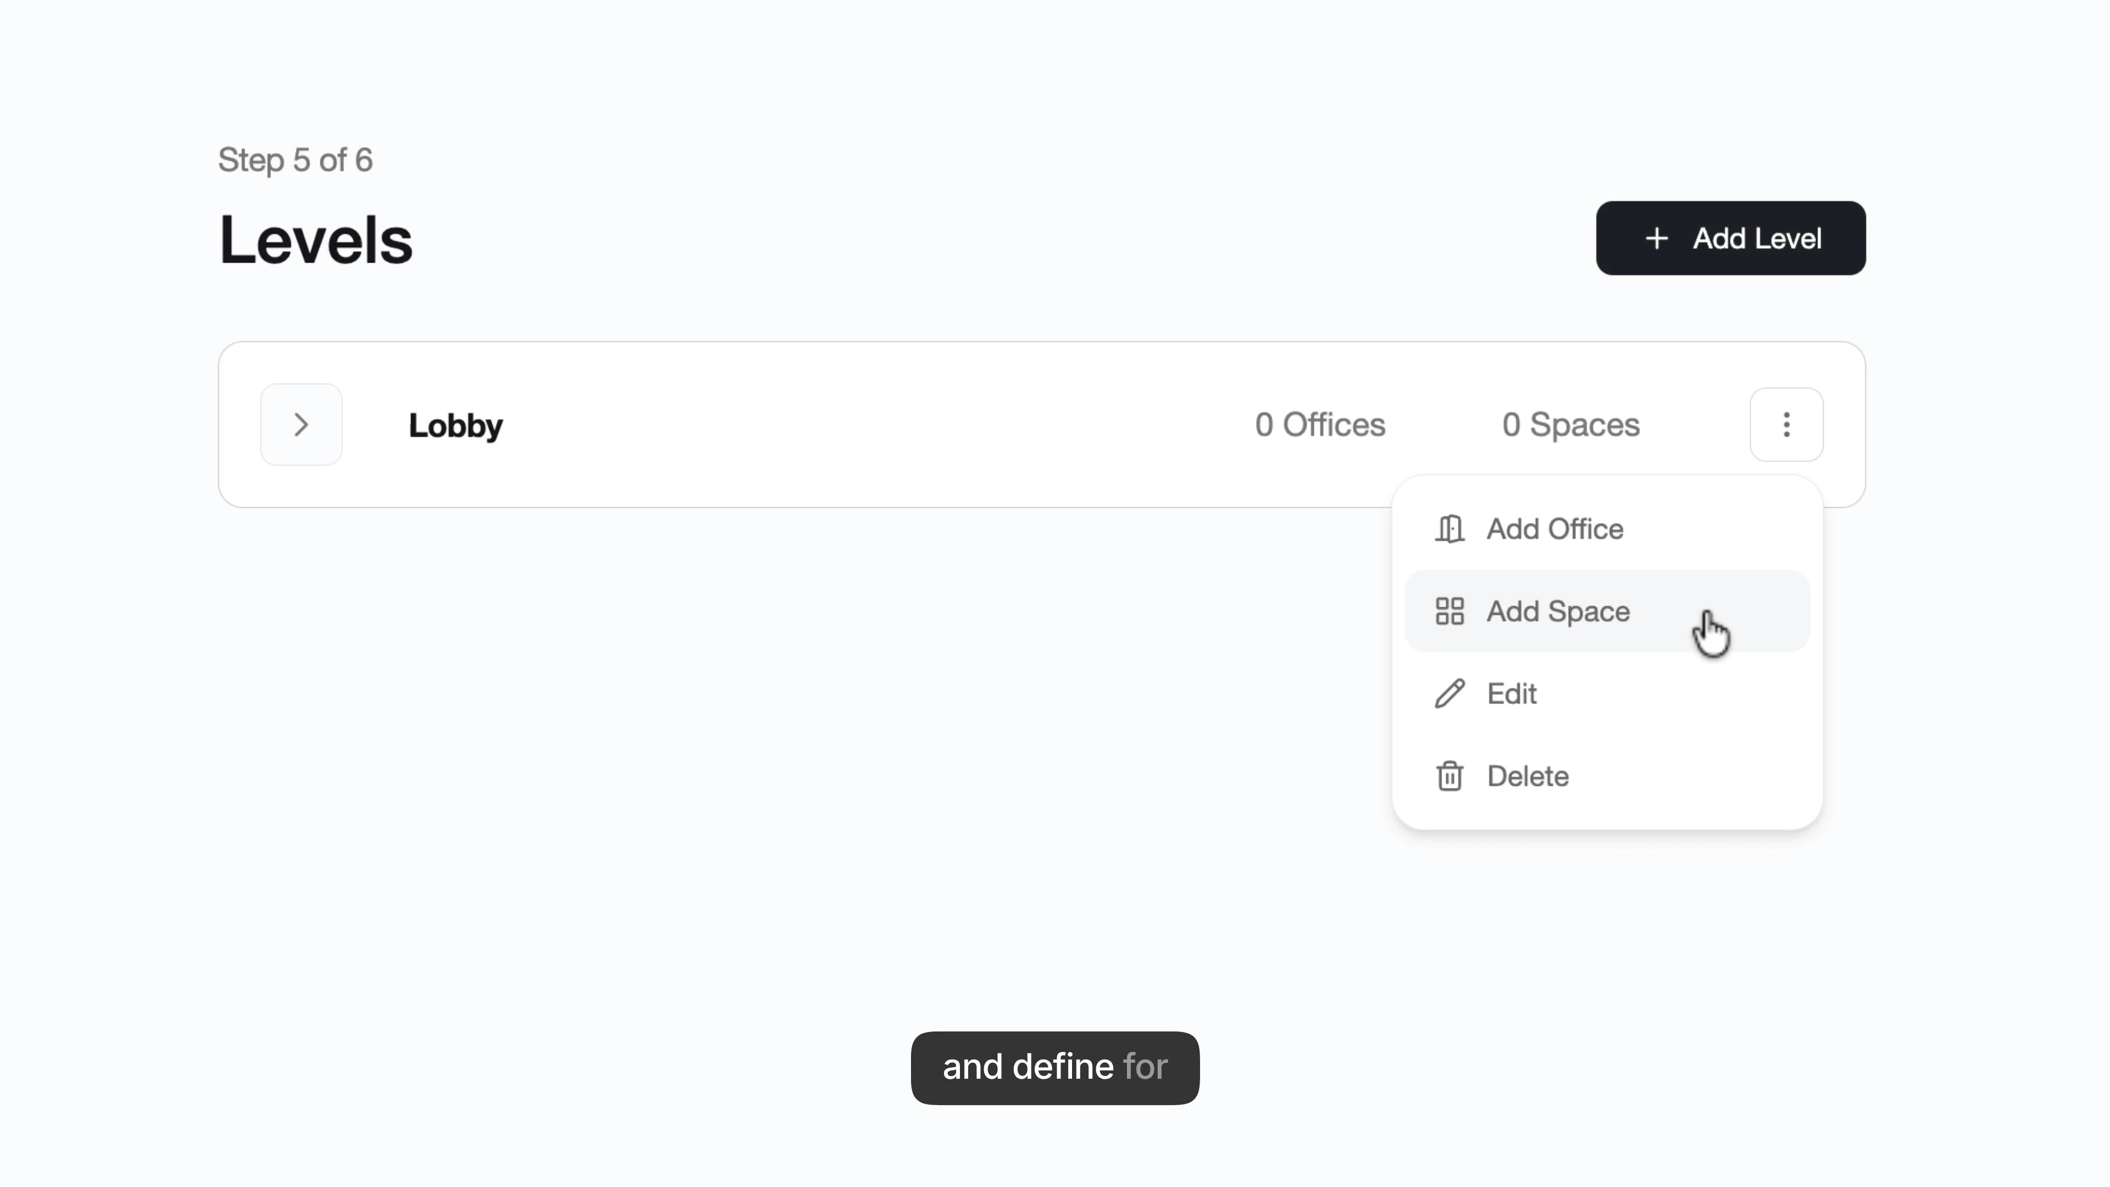Click the 0 Offices count
Screen dimensions: 2110x1187
(x=1320, y=424)
